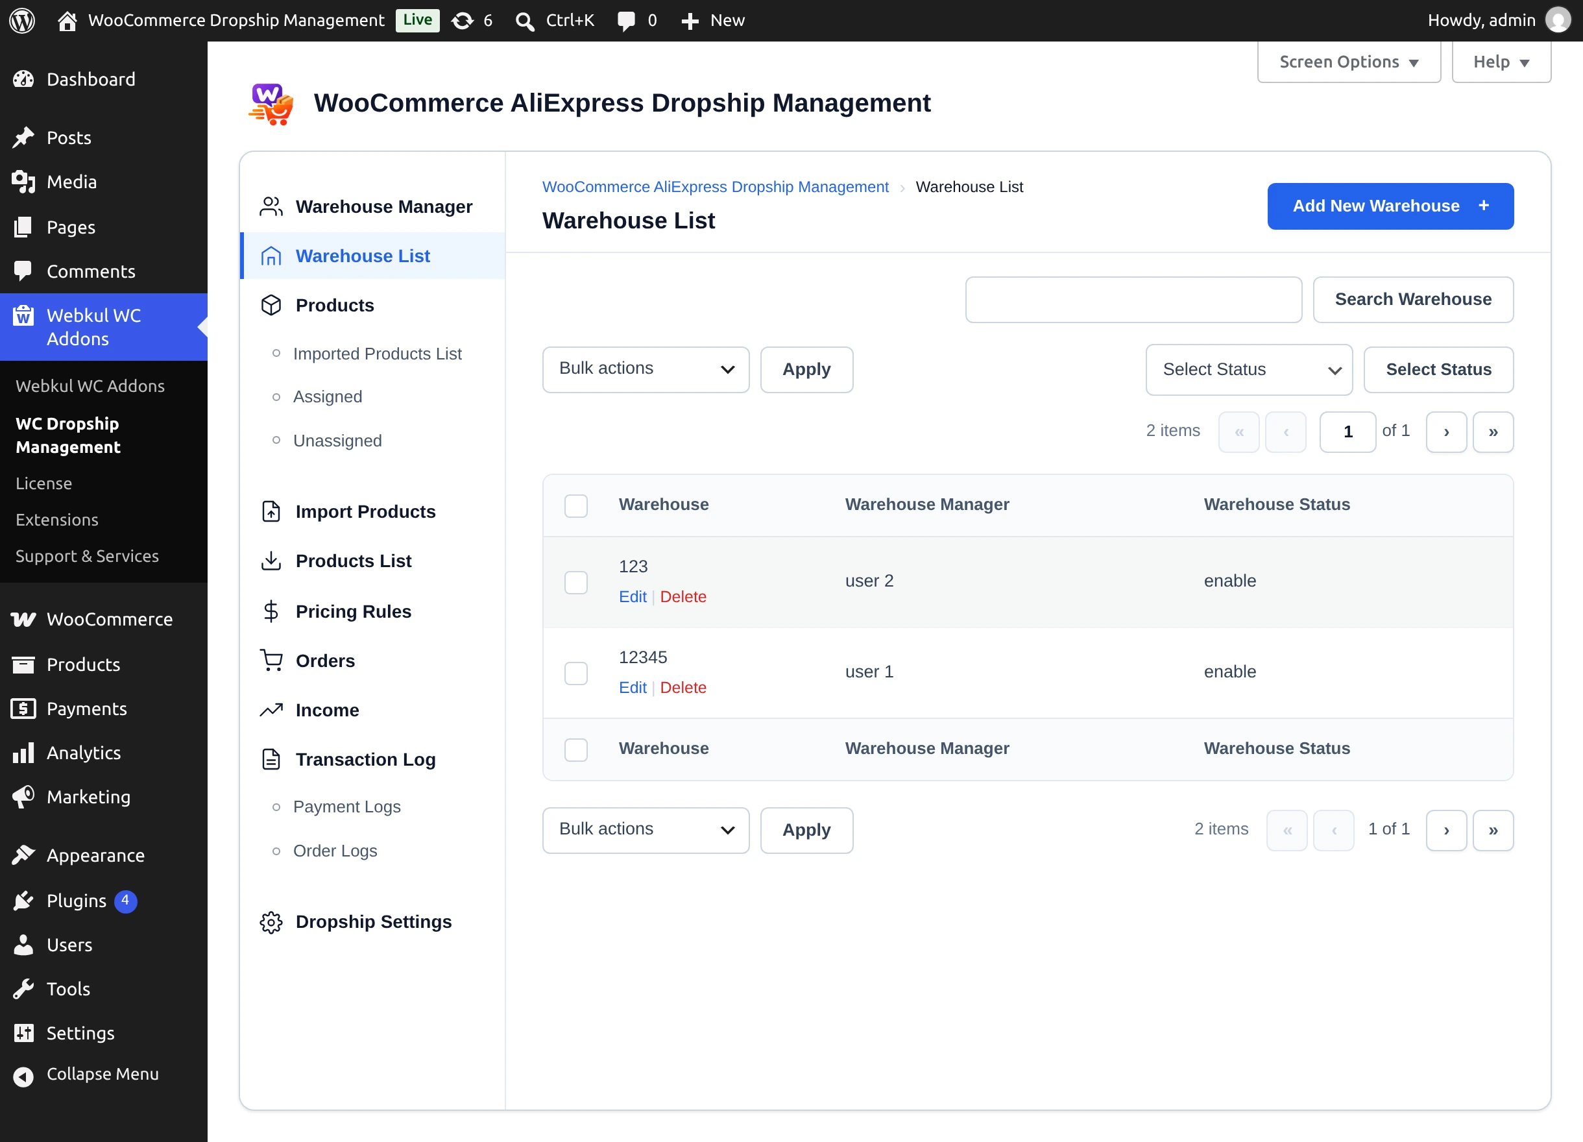Open search magnifier icon in admin bar
1583x1142 pixels.
[525, 21]
